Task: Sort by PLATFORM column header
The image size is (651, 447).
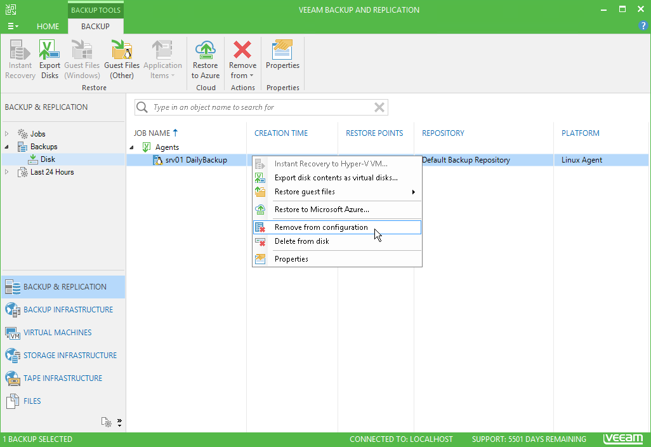Action: pyautogui.click(x=581, y=133)
